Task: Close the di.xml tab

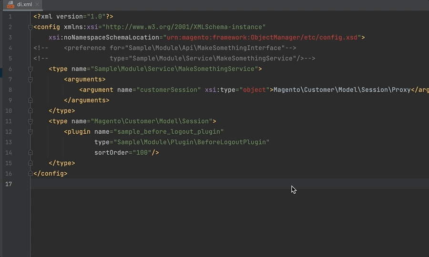Action: tap(37, 4)
